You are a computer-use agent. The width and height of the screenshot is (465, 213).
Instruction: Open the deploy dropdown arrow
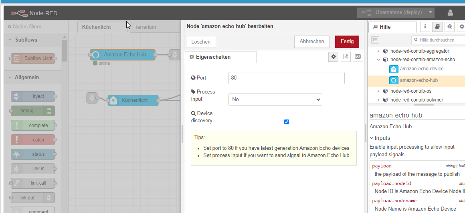(x=430, y=12)
